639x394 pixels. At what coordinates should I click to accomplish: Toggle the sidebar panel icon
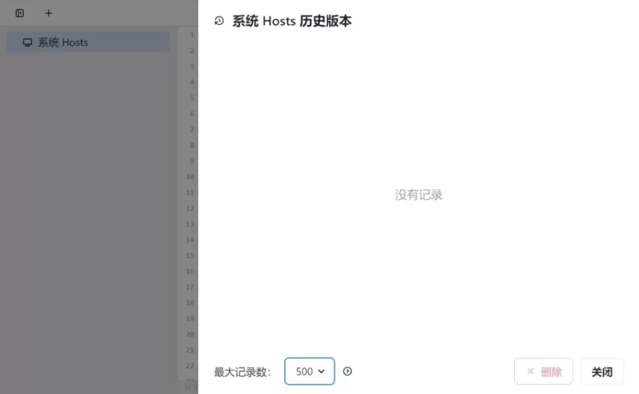(19, 13)
